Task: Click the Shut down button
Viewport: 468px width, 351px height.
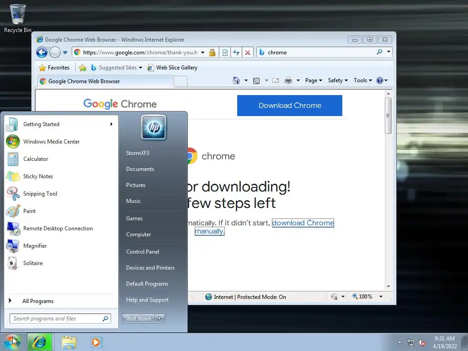Action: (x=138, y=319)
